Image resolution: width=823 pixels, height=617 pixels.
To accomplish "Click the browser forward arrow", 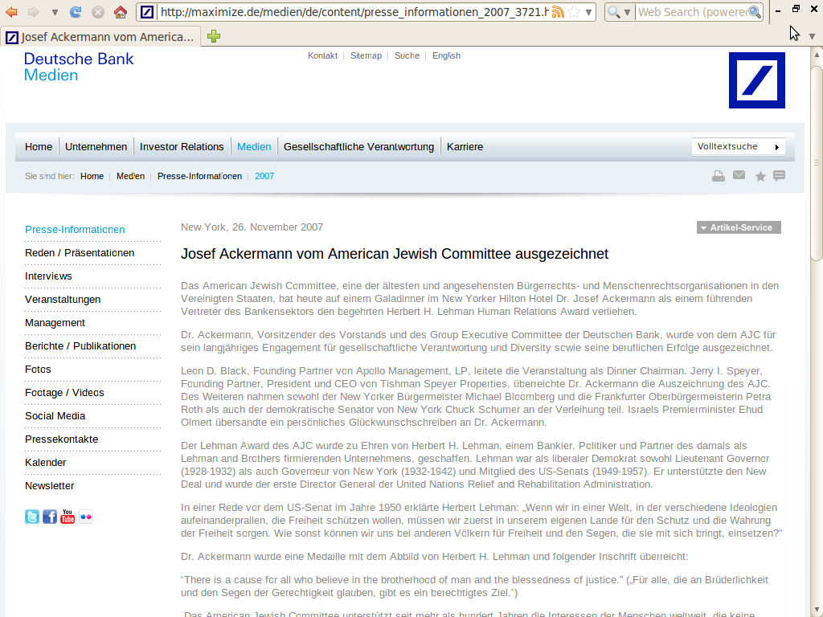I will pyautogui.click(x=34, y=11).
